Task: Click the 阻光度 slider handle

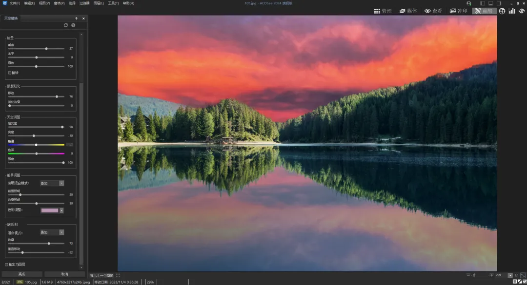Action: (62, 127)
